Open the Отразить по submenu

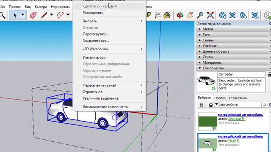(x=109, y=92)
